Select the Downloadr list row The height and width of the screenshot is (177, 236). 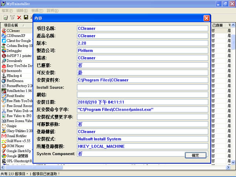pos(17,61)
